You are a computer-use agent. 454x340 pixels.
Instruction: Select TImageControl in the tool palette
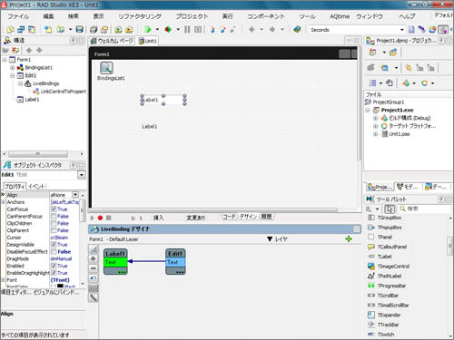[393, 267]
